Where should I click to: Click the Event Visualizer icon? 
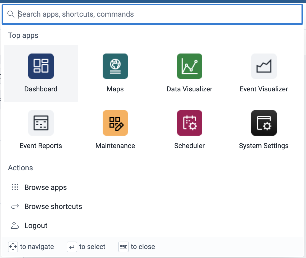pyautogui.click(x=264, y=66)
